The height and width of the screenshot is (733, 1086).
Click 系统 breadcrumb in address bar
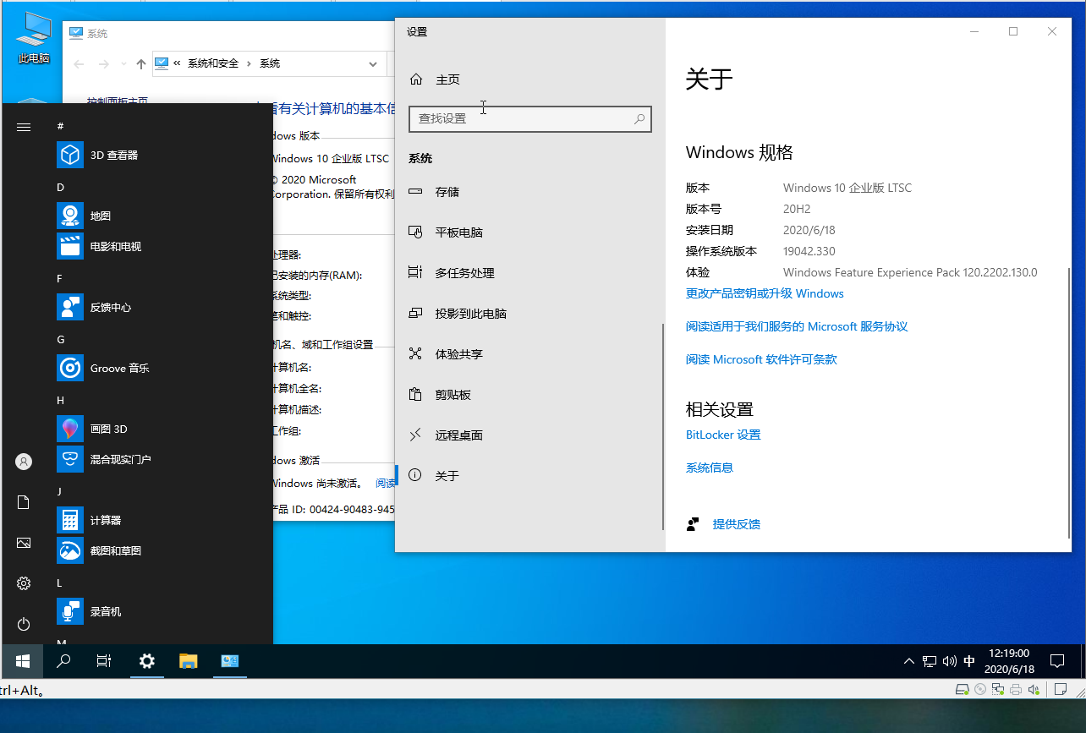point(270,64)
